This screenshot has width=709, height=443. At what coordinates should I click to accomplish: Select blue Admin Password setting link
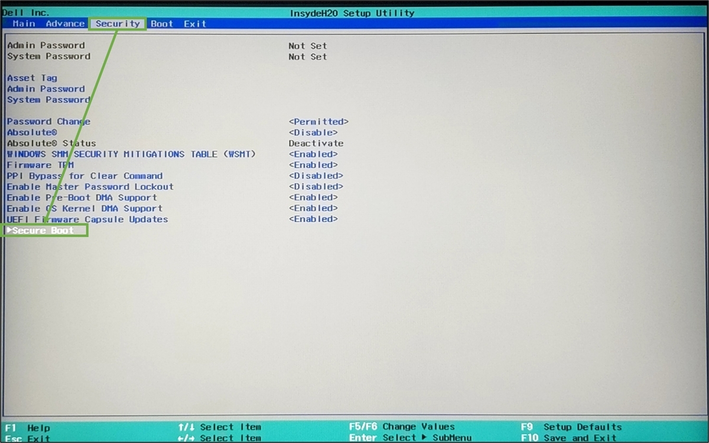pos(46,89)
